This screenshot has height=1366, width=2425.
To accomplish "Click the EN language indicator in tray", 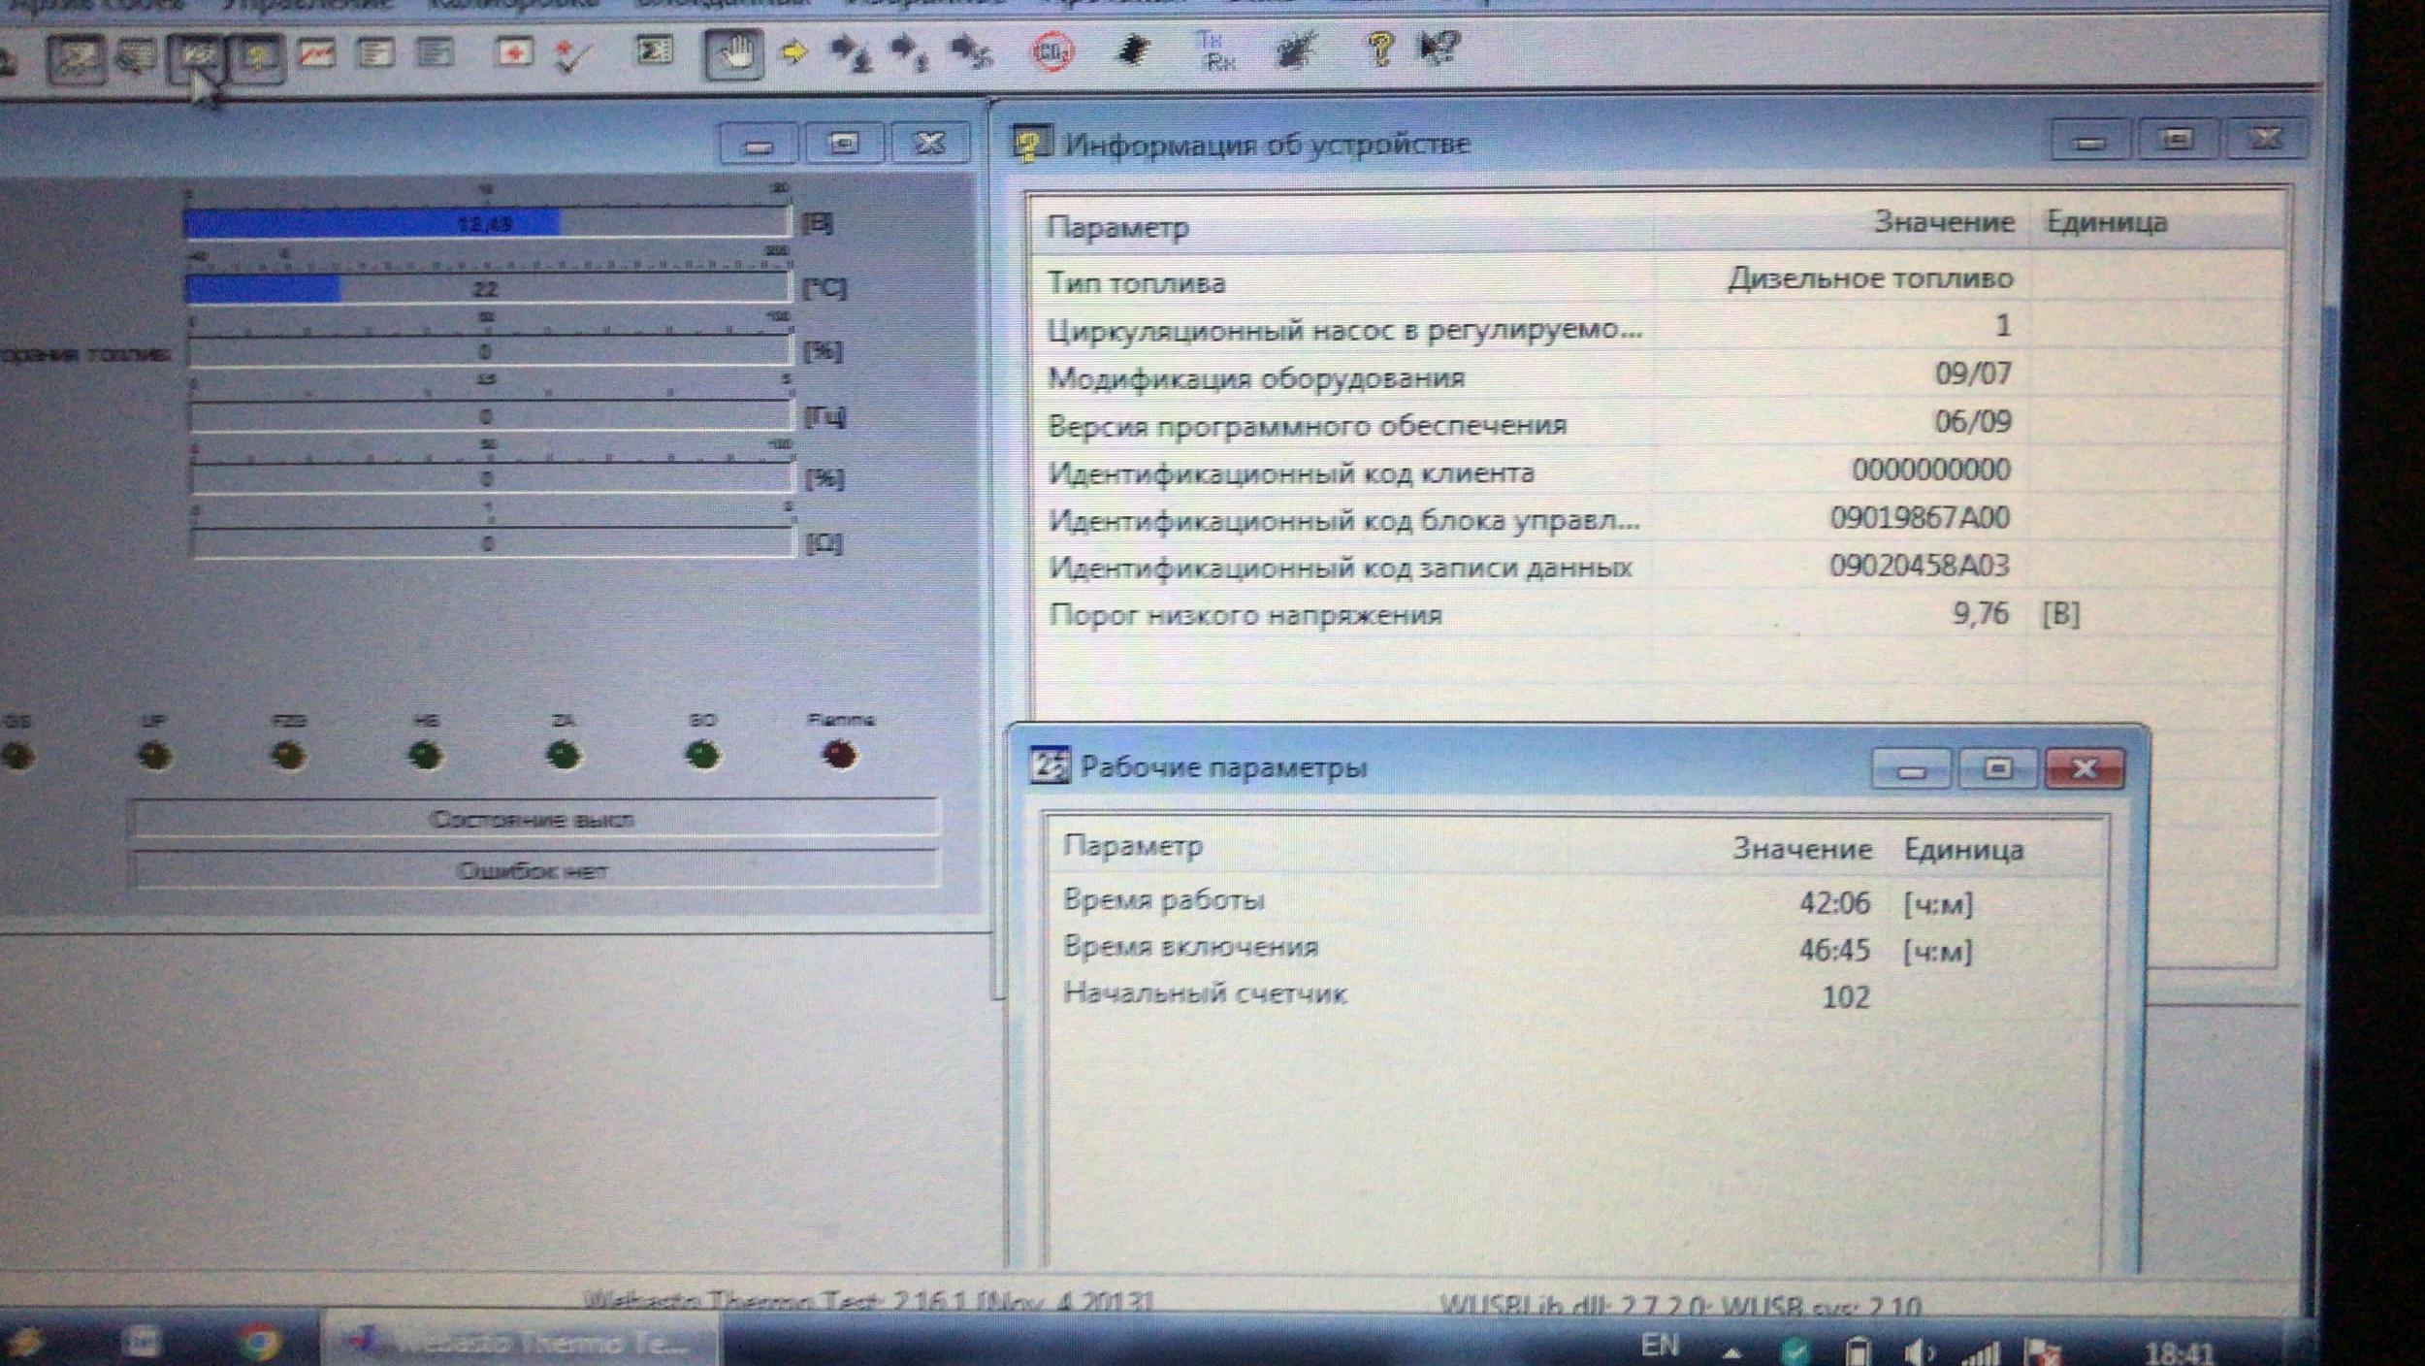I will point(1659,1346).
